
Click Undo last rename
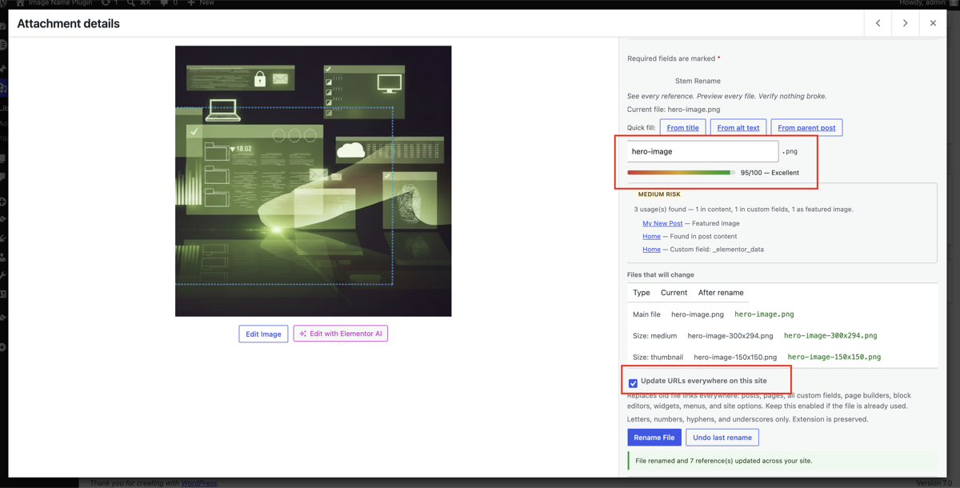point(722,438)
